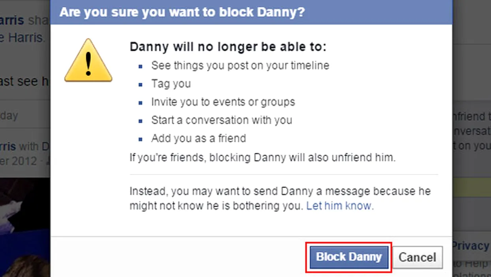491x277 pixels.
Task: Click the sentence about blocking also unfriending him
Action: (263, 157)
